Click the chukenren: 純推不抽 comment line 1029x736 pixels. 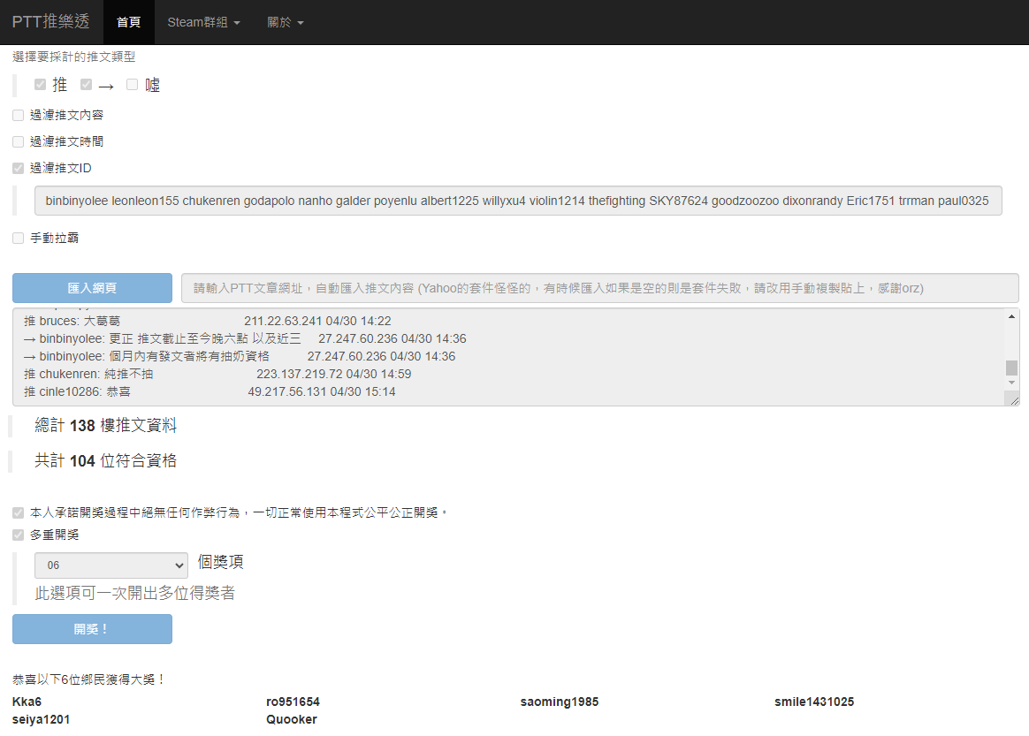point(217,374)
